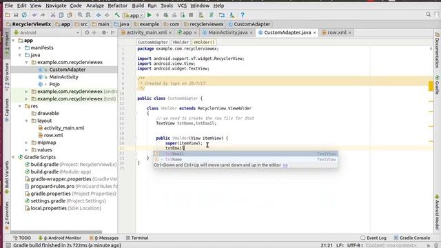Click the Redo arrow icon
Screen dimensions: 441x248
[43, 15]
